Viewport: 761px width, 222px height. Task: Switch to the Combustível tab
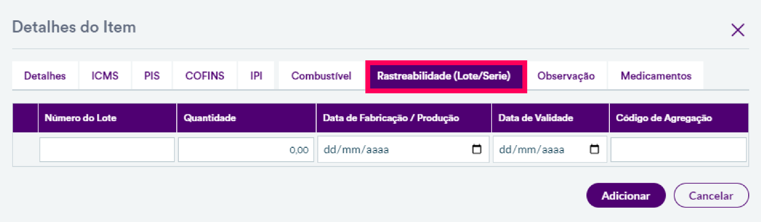tap(321, 76)
